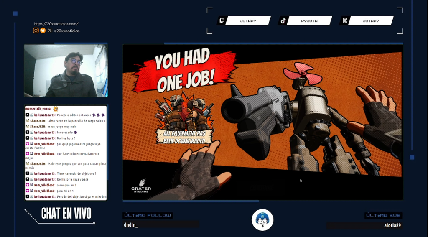Click 'ALL EQUIPMENT HAS BEEN DOWNGRADED' text

184,138
